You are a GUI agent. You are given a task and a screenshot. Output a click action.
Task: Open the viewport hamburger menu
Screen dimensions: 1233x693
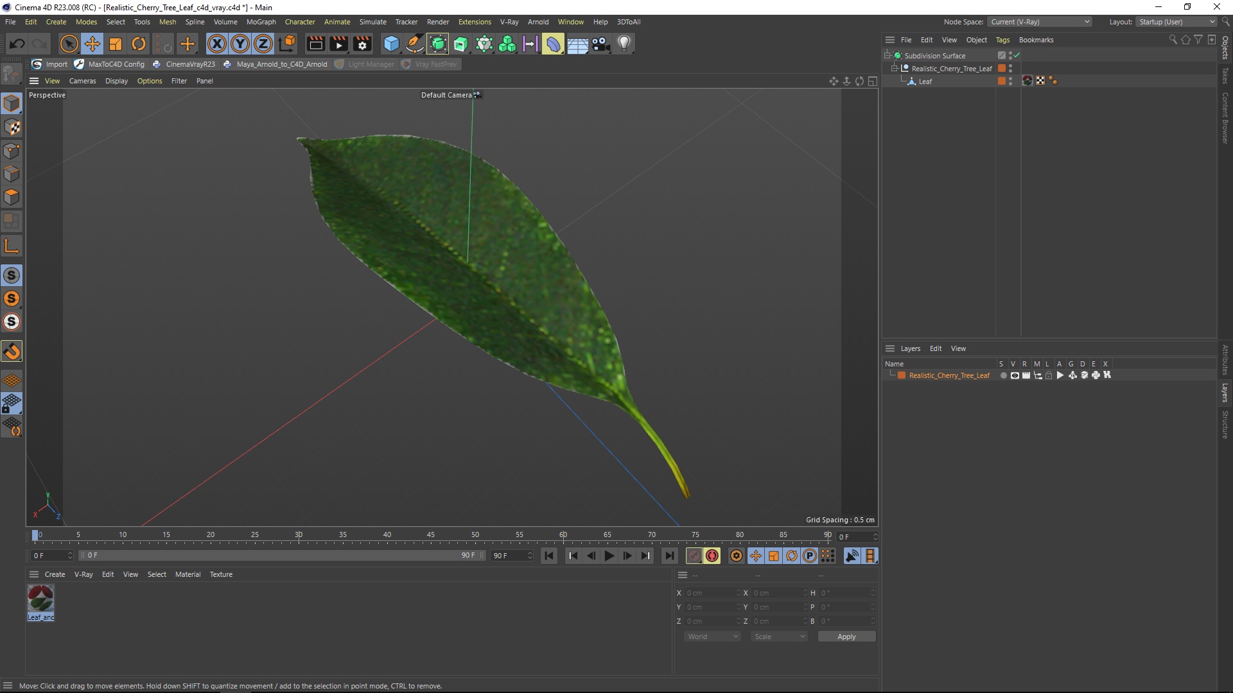pyautogui.click(x=34, y=81)
